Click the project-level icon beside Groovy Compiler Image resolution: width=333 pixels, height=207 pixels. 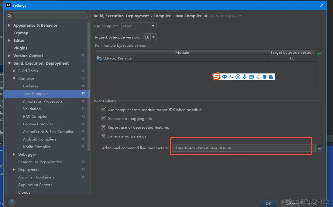(84, 124)
